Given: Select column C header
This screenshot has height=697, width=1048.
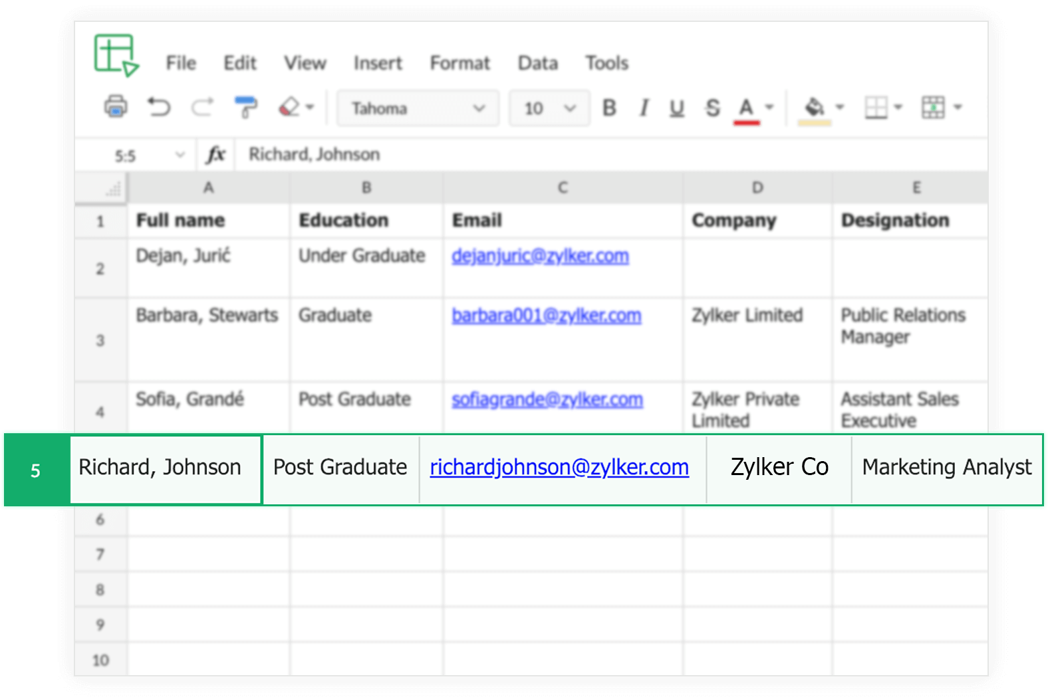Looking at the screenshot, I should pos(563,188).
